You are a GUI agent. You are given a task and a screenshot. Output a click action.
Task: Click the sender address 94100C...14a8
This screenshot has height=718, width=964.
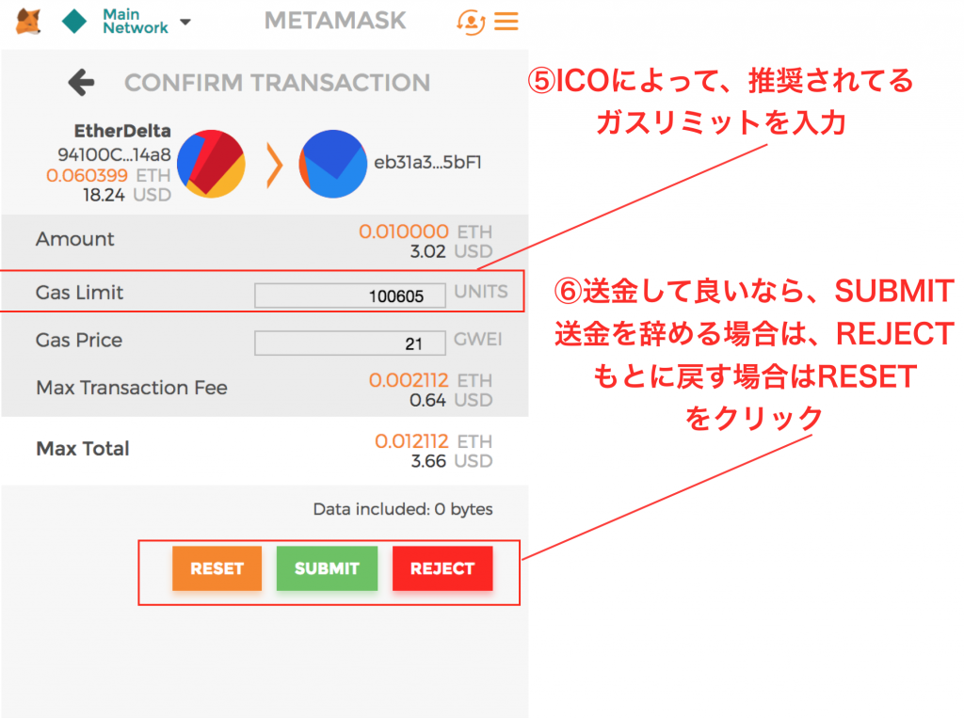point(114,154)
